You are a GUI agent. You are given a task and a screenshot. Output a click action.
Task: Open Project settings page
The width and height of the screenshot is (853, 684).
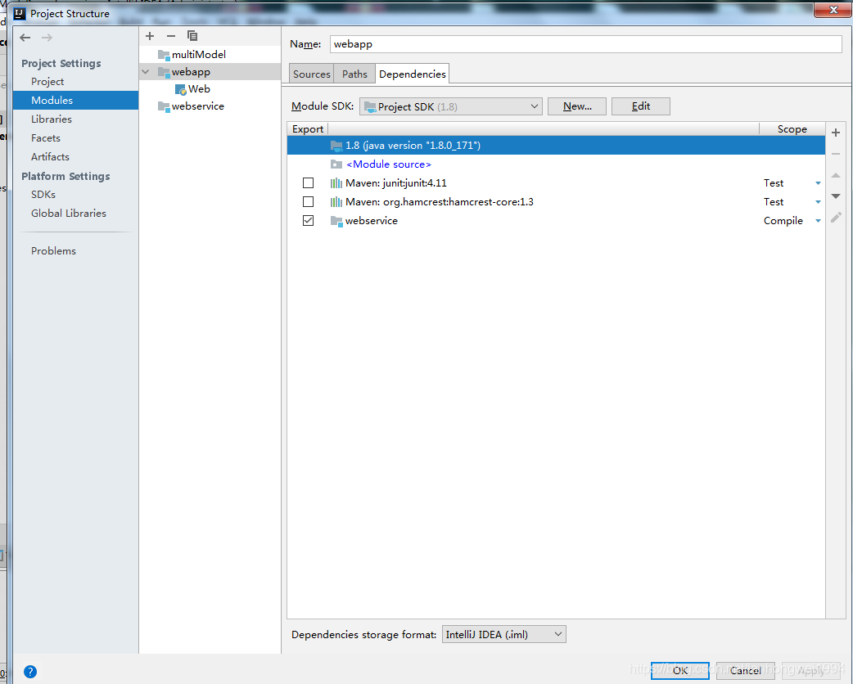click(x=47, y=82)
